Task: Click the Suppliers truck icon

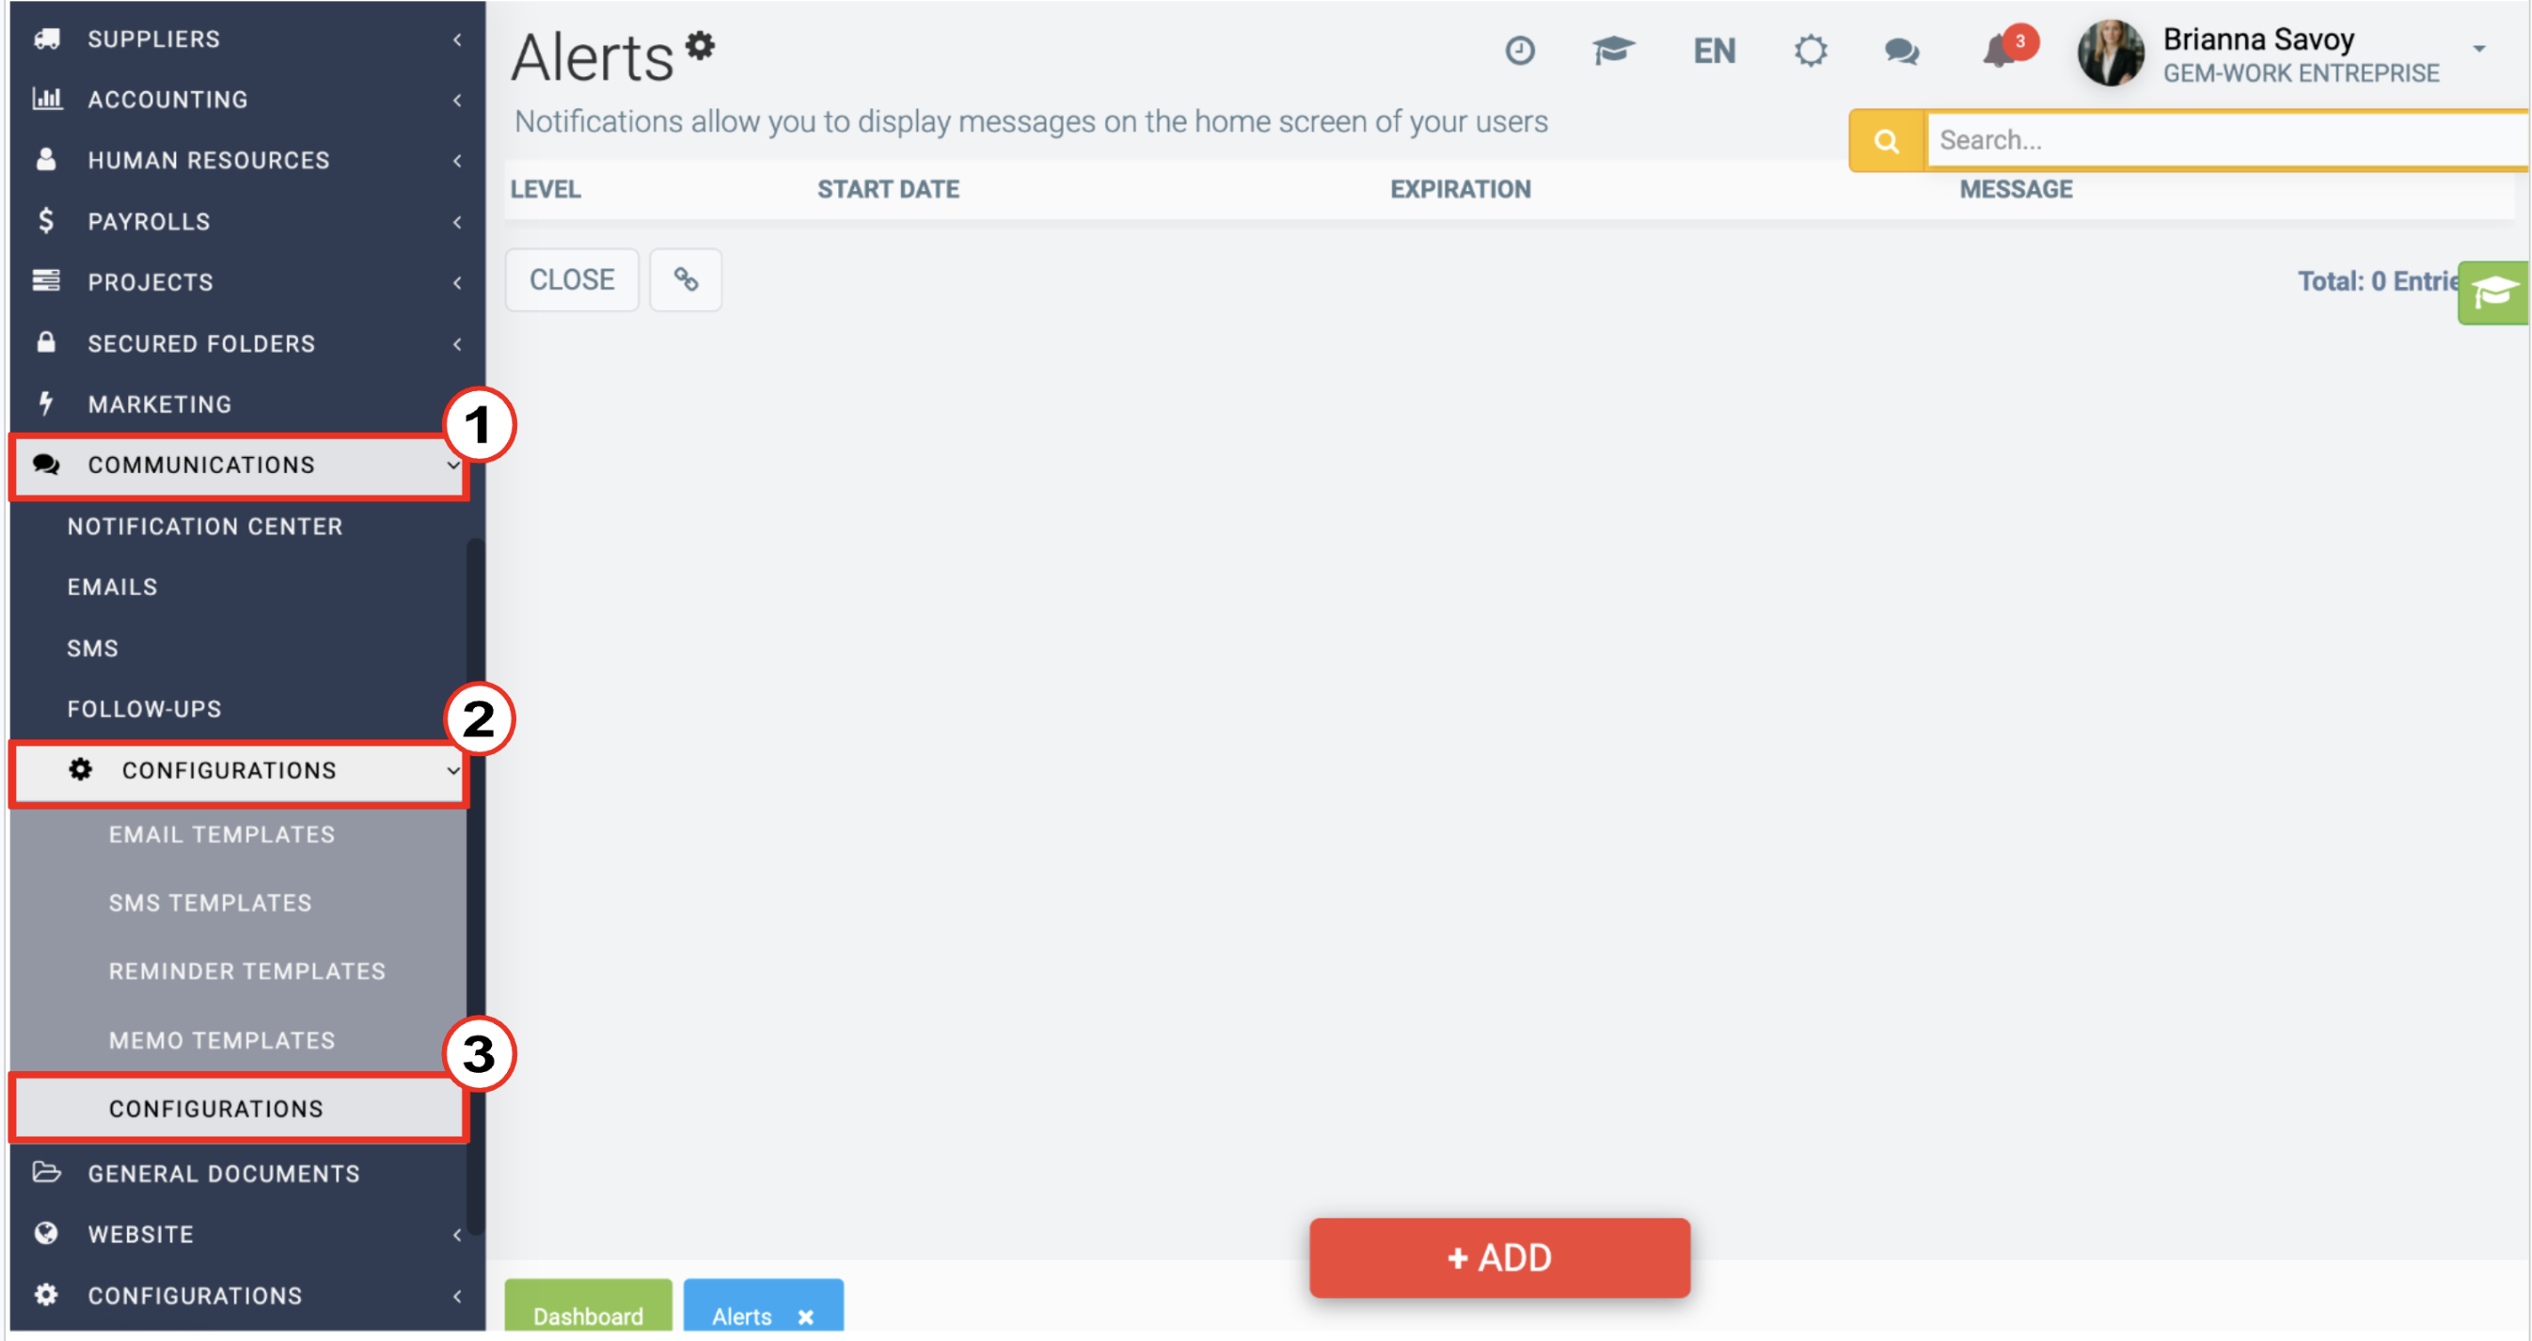Action: 46,39
